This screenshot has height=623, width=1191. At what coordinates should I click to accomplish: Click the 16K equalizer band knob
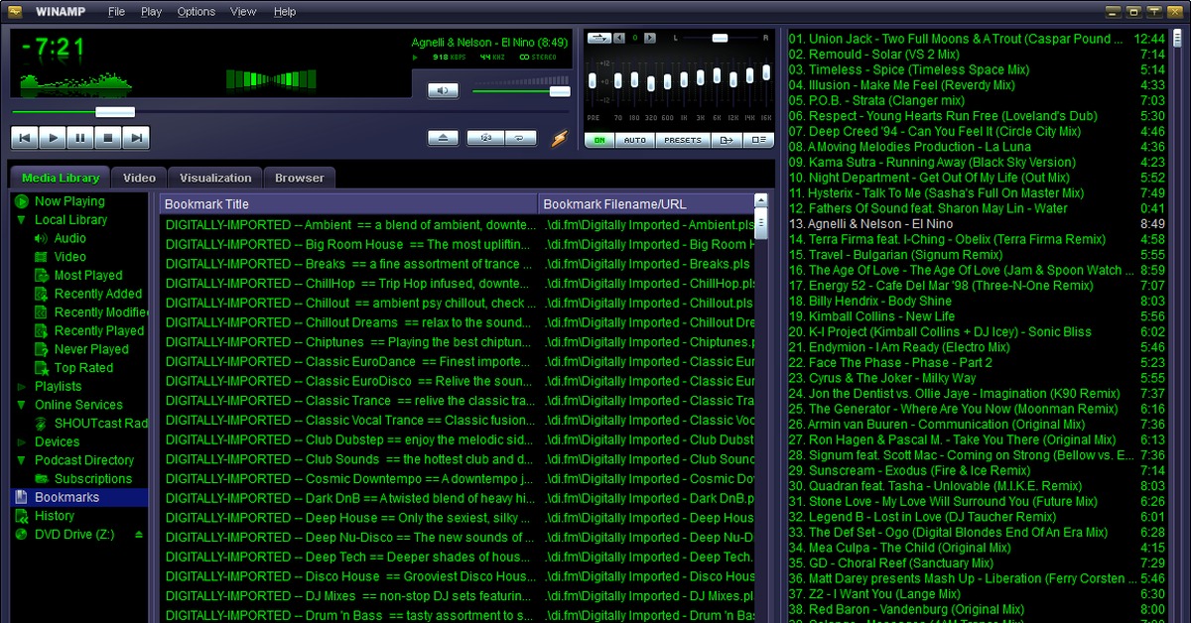[766, 73]
